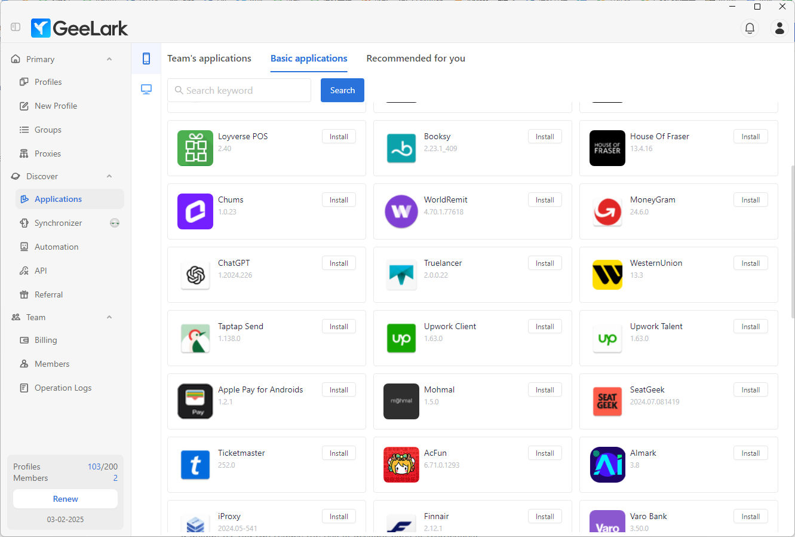Open Groups in the sidebar
This screenshot has width=795, height=537.
[70, 130]
